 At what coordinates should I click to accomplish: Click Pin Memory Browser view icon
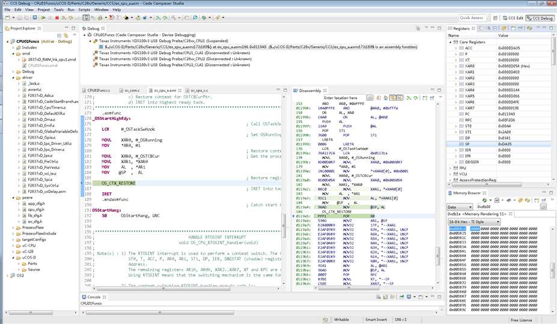[544, 201]
